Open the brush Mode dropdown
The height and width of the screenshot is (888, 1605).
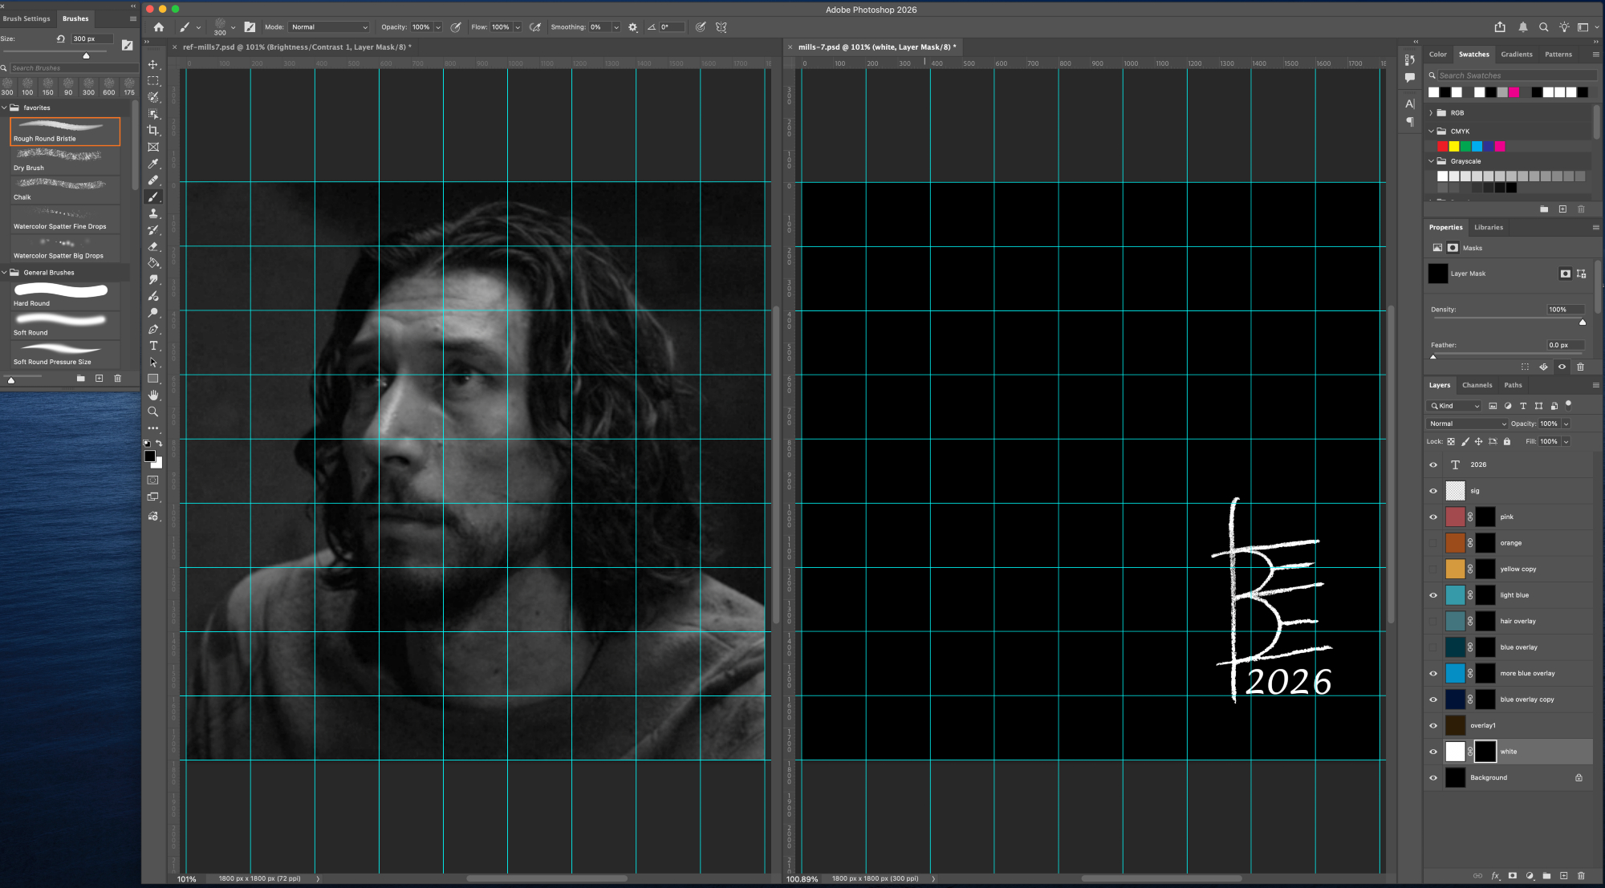pos(329,27)
